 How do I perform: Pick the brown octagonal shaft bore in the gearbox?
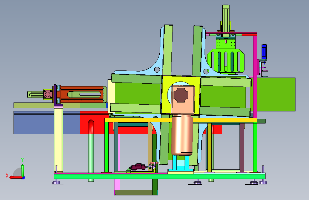[x=181, y=95]
